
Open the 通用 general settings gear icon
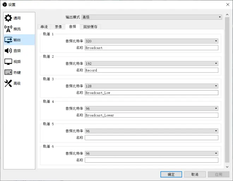pyautogui.click(x=8, y=18)
